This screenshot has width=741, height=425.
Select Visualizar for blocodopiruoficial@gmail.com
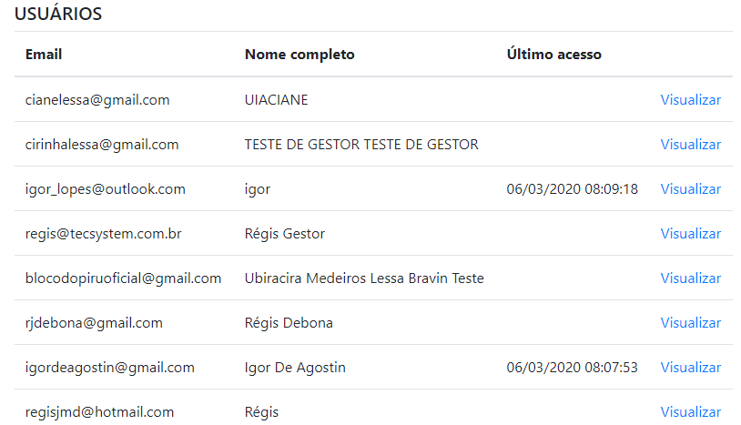click(690, 278)
